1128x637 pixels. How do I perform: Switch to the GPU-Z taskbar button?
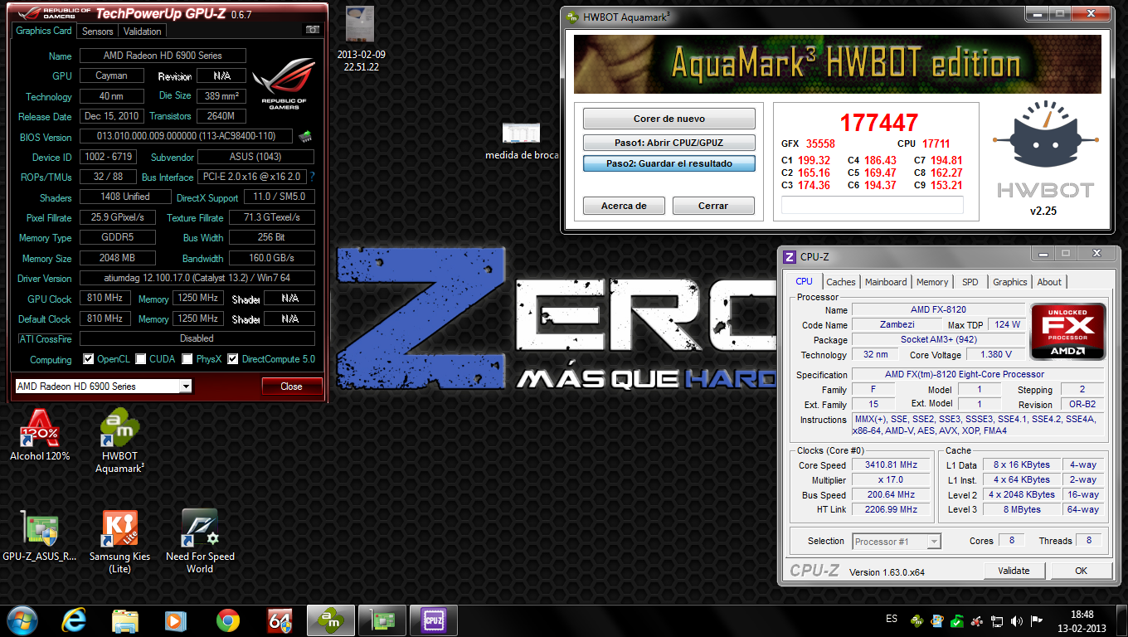click(x=382, y=620)
